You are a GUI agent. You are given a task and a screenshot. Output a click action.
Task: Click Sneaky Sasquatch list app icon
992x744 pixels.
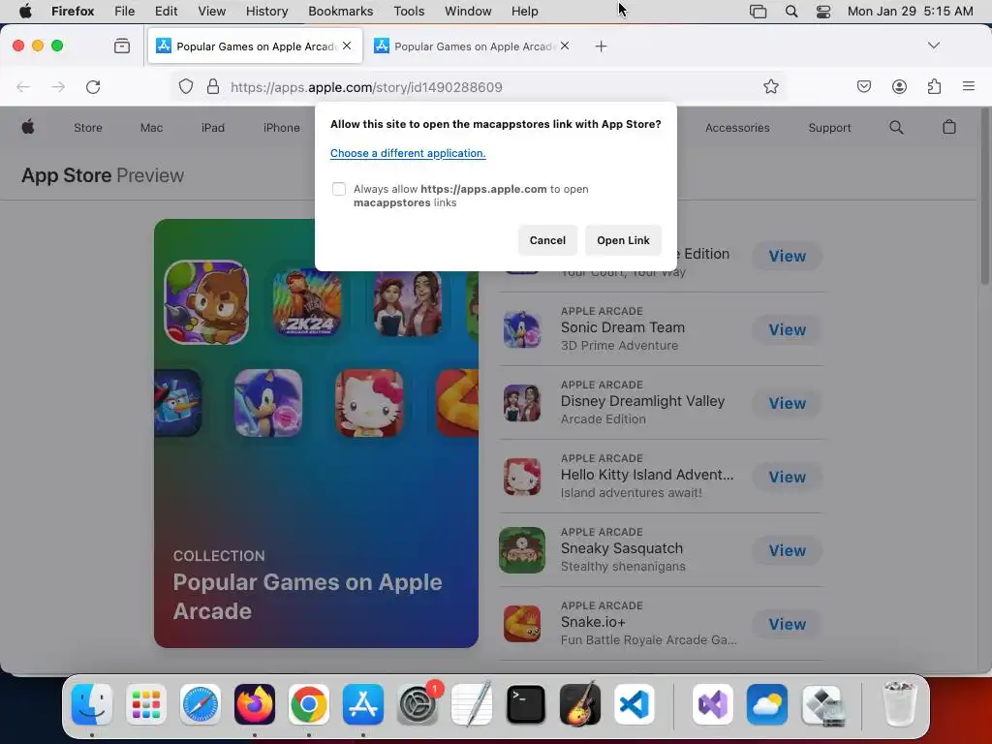(x=522, y=550)
